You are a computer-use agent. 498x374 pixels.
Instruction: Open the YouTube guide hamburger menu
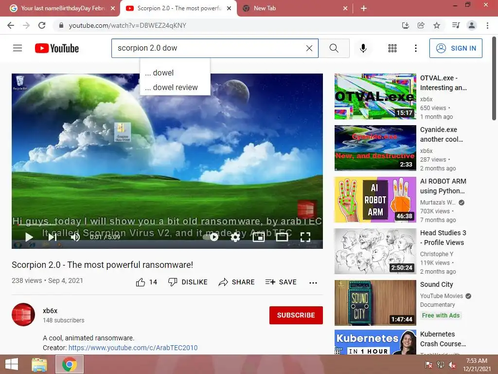18,48
